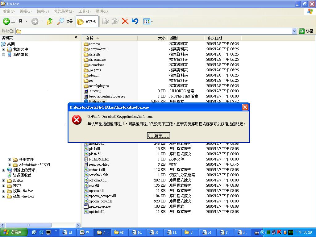316x237 pixels.
Task: Select the xpicleanup.exe file
Action: (99, 206)
